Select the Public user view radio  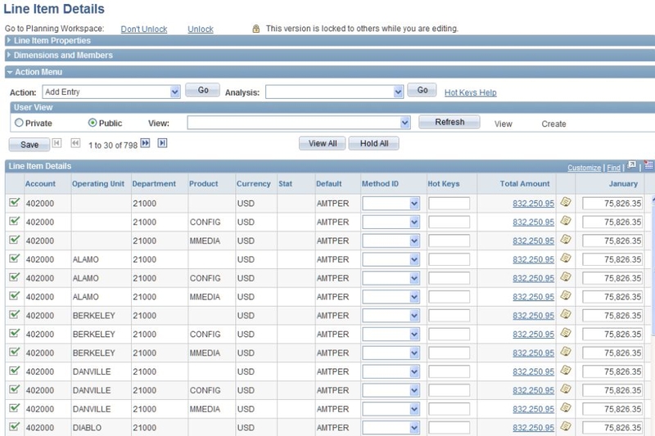[93, 123]
